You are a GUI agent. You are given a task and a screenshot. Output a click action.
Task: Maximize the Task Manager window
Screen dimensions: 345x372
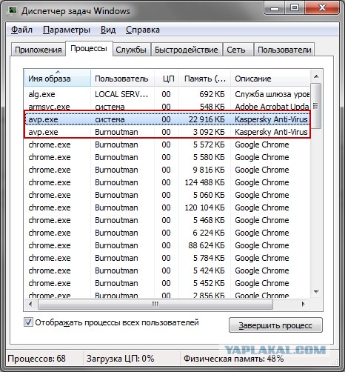tap(295, 8)
